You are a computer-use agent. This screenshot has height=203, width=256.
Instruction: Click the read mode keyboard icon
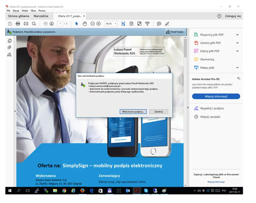tap(147, 24)
